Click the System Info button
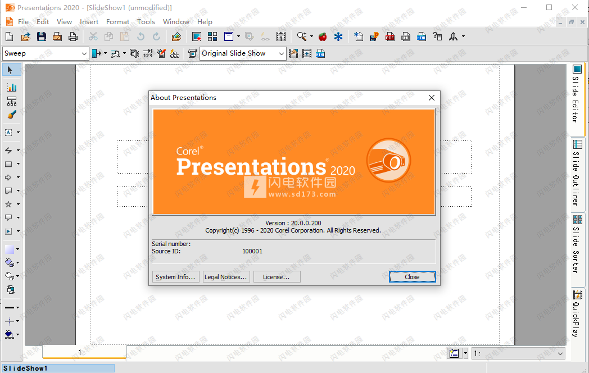This screenshot has width=589, height=373. click(x=175, y=277)
